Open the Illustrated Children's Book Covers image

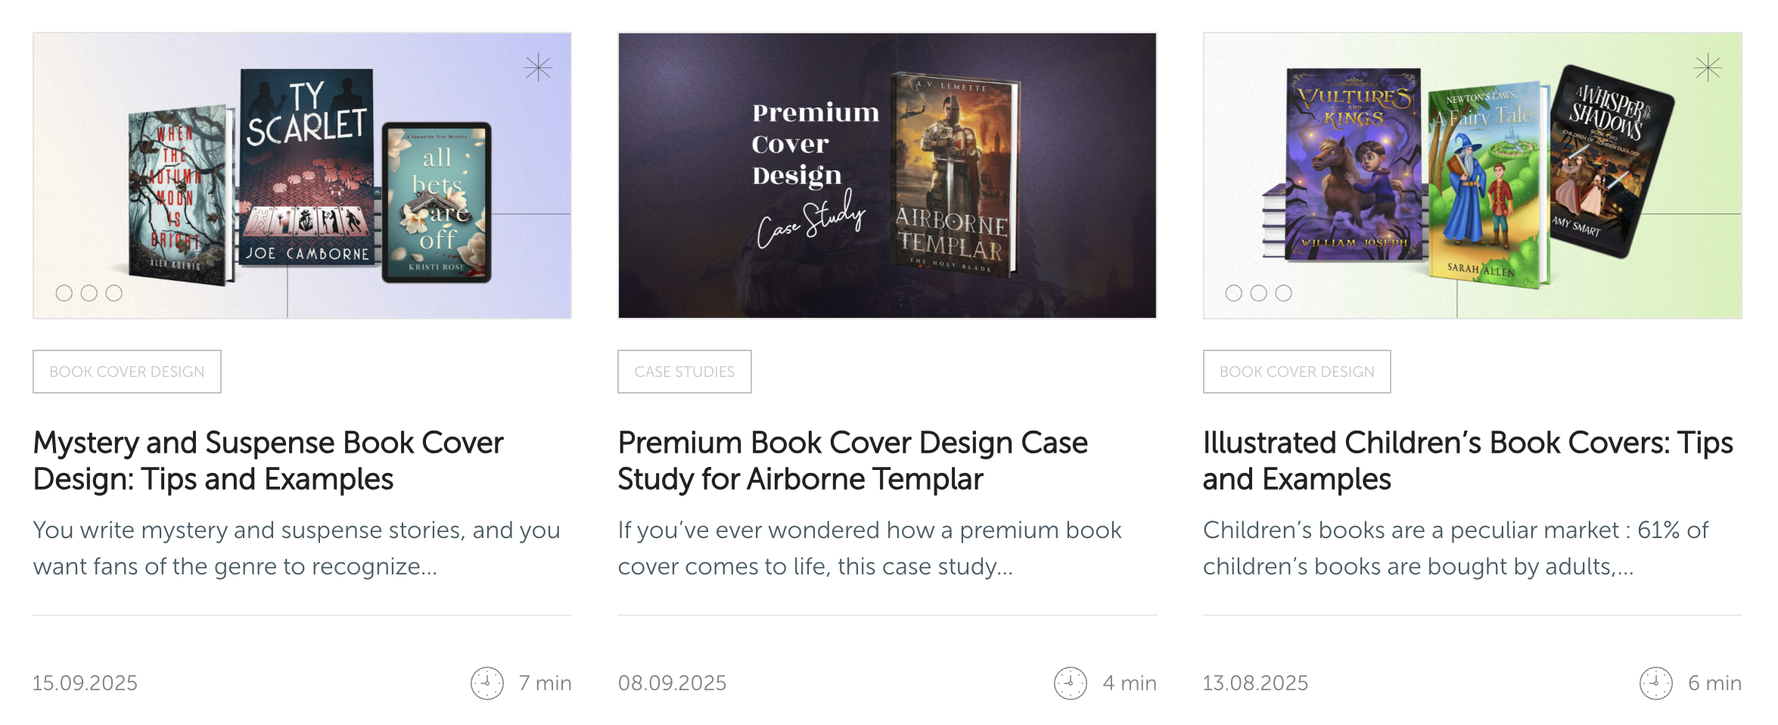coord(1472,176)
